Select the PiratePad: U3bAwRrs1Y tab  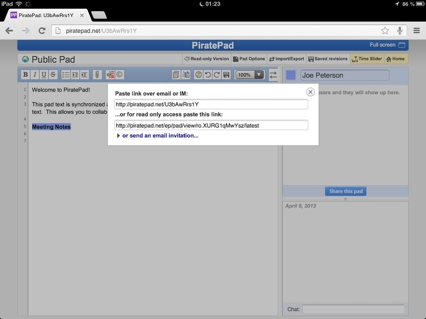click(x=46, y=16)
